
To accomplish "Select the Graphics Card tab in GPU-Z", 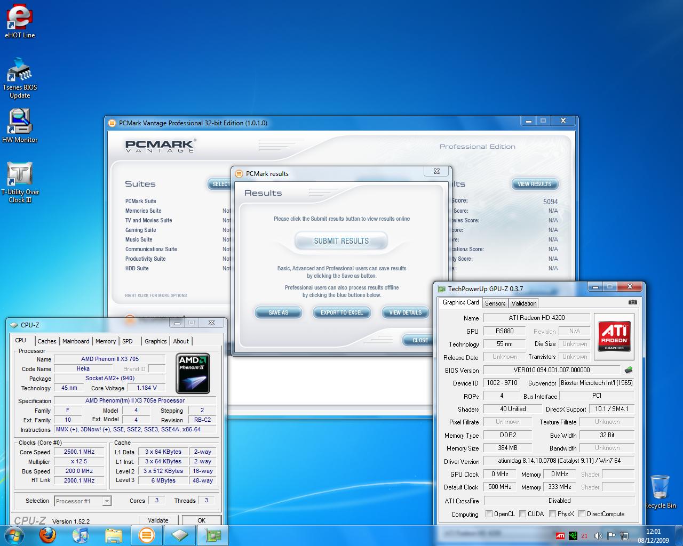I will pos(461,302).
